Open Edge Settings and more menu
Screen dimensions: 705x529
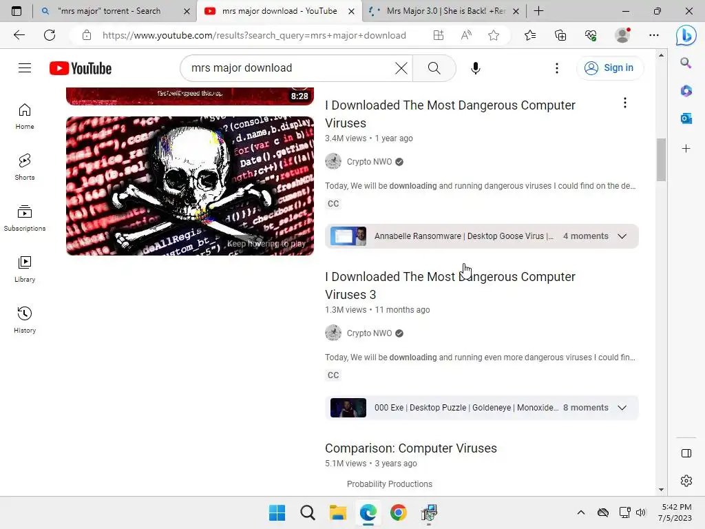(654, 35)
